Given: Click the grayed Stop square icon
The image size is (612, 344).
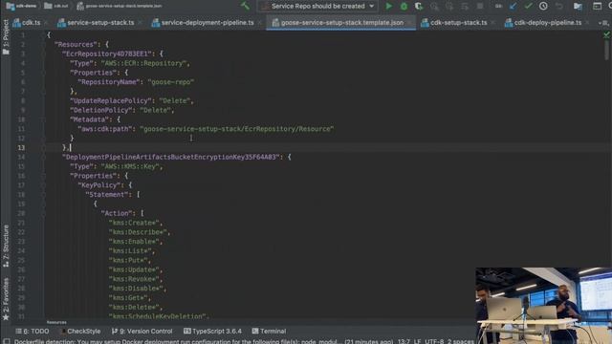Looking at the screenshot, I should click(480, 7).
